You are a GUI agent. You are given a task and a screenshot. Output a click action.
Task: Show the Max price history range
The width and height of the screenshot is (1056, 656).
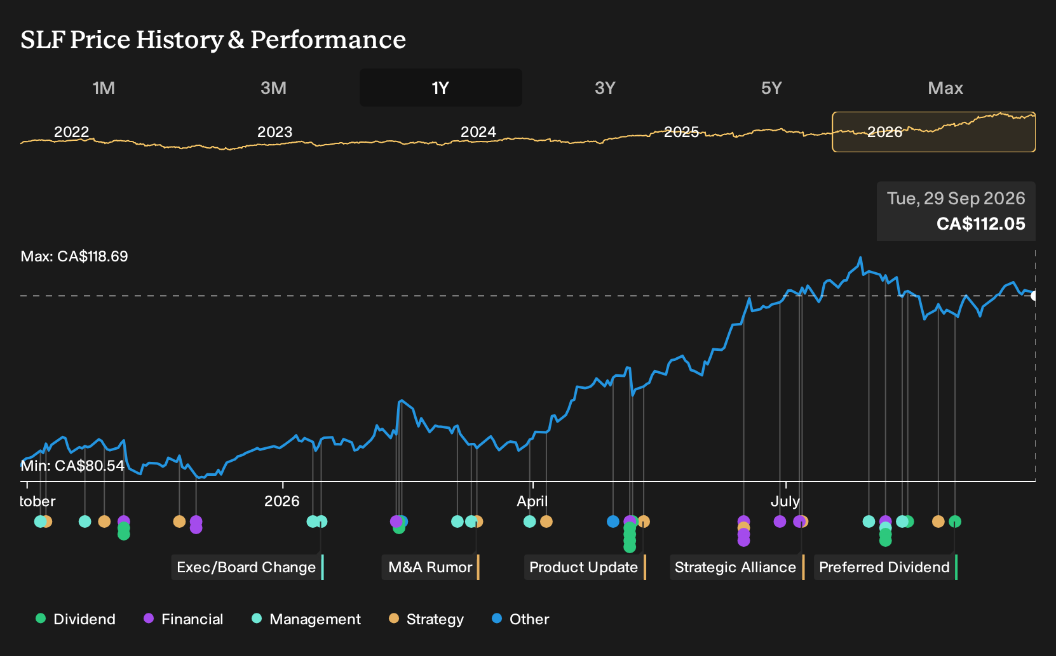coord(945,88)
